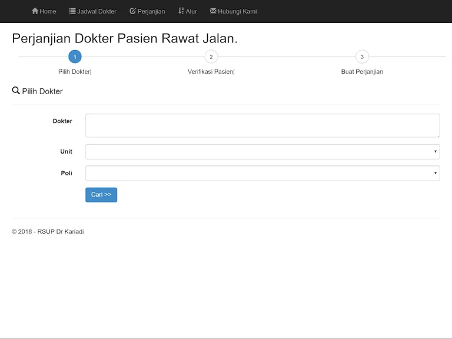Click the Unit field label

click(x=66, y=151)
